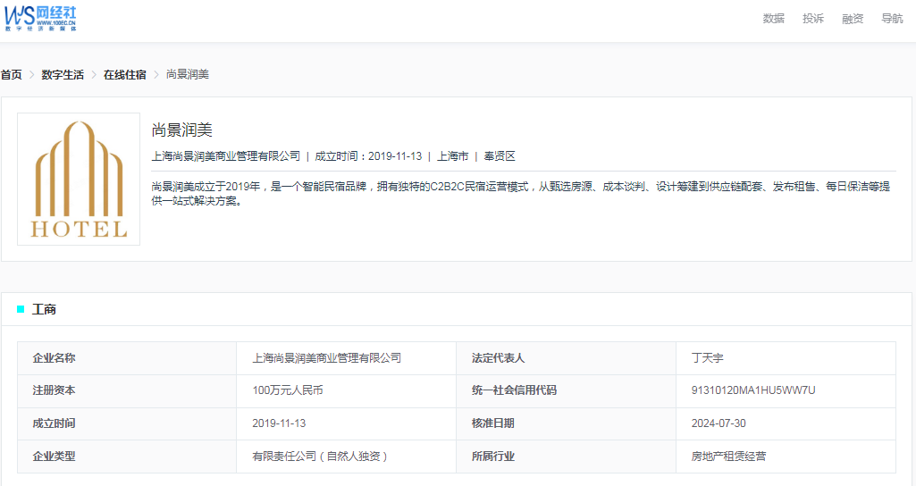This screenshot has height=486, width=916.
Task: Select the 上海市 location text
Action: 452,156
